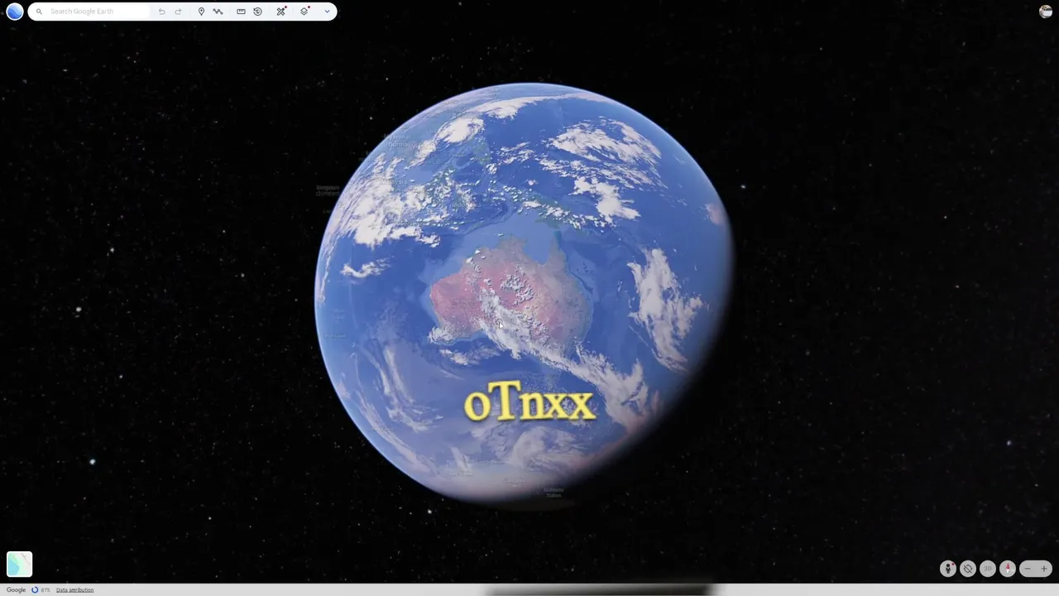Click the Google logo in footer
This screenshot has width=1059, height=596.
pyautogui.click(x=17, y=590)
